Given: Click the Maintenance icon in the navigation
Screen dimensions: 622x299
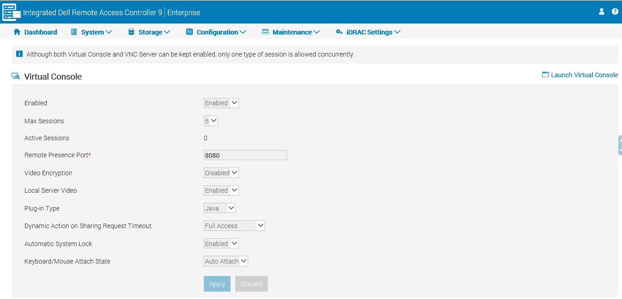Looking at the screenshot, I should point(265,32).
